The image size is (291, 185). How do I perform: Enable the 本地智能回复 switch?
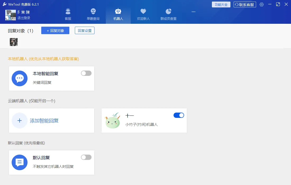tap(86, 73)
